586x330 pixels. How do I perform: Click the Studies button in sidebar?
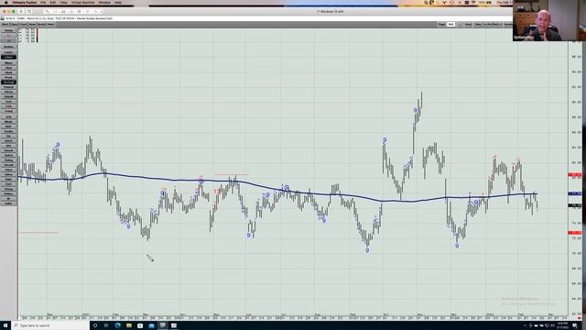[x=8, y=47]
